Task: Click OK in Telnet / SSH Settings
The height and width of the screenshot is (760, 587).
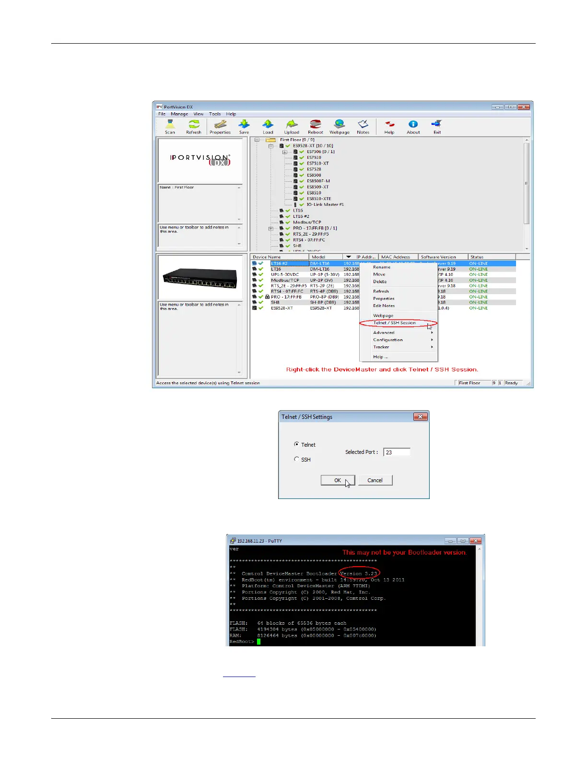Action: tap(338, 480)
